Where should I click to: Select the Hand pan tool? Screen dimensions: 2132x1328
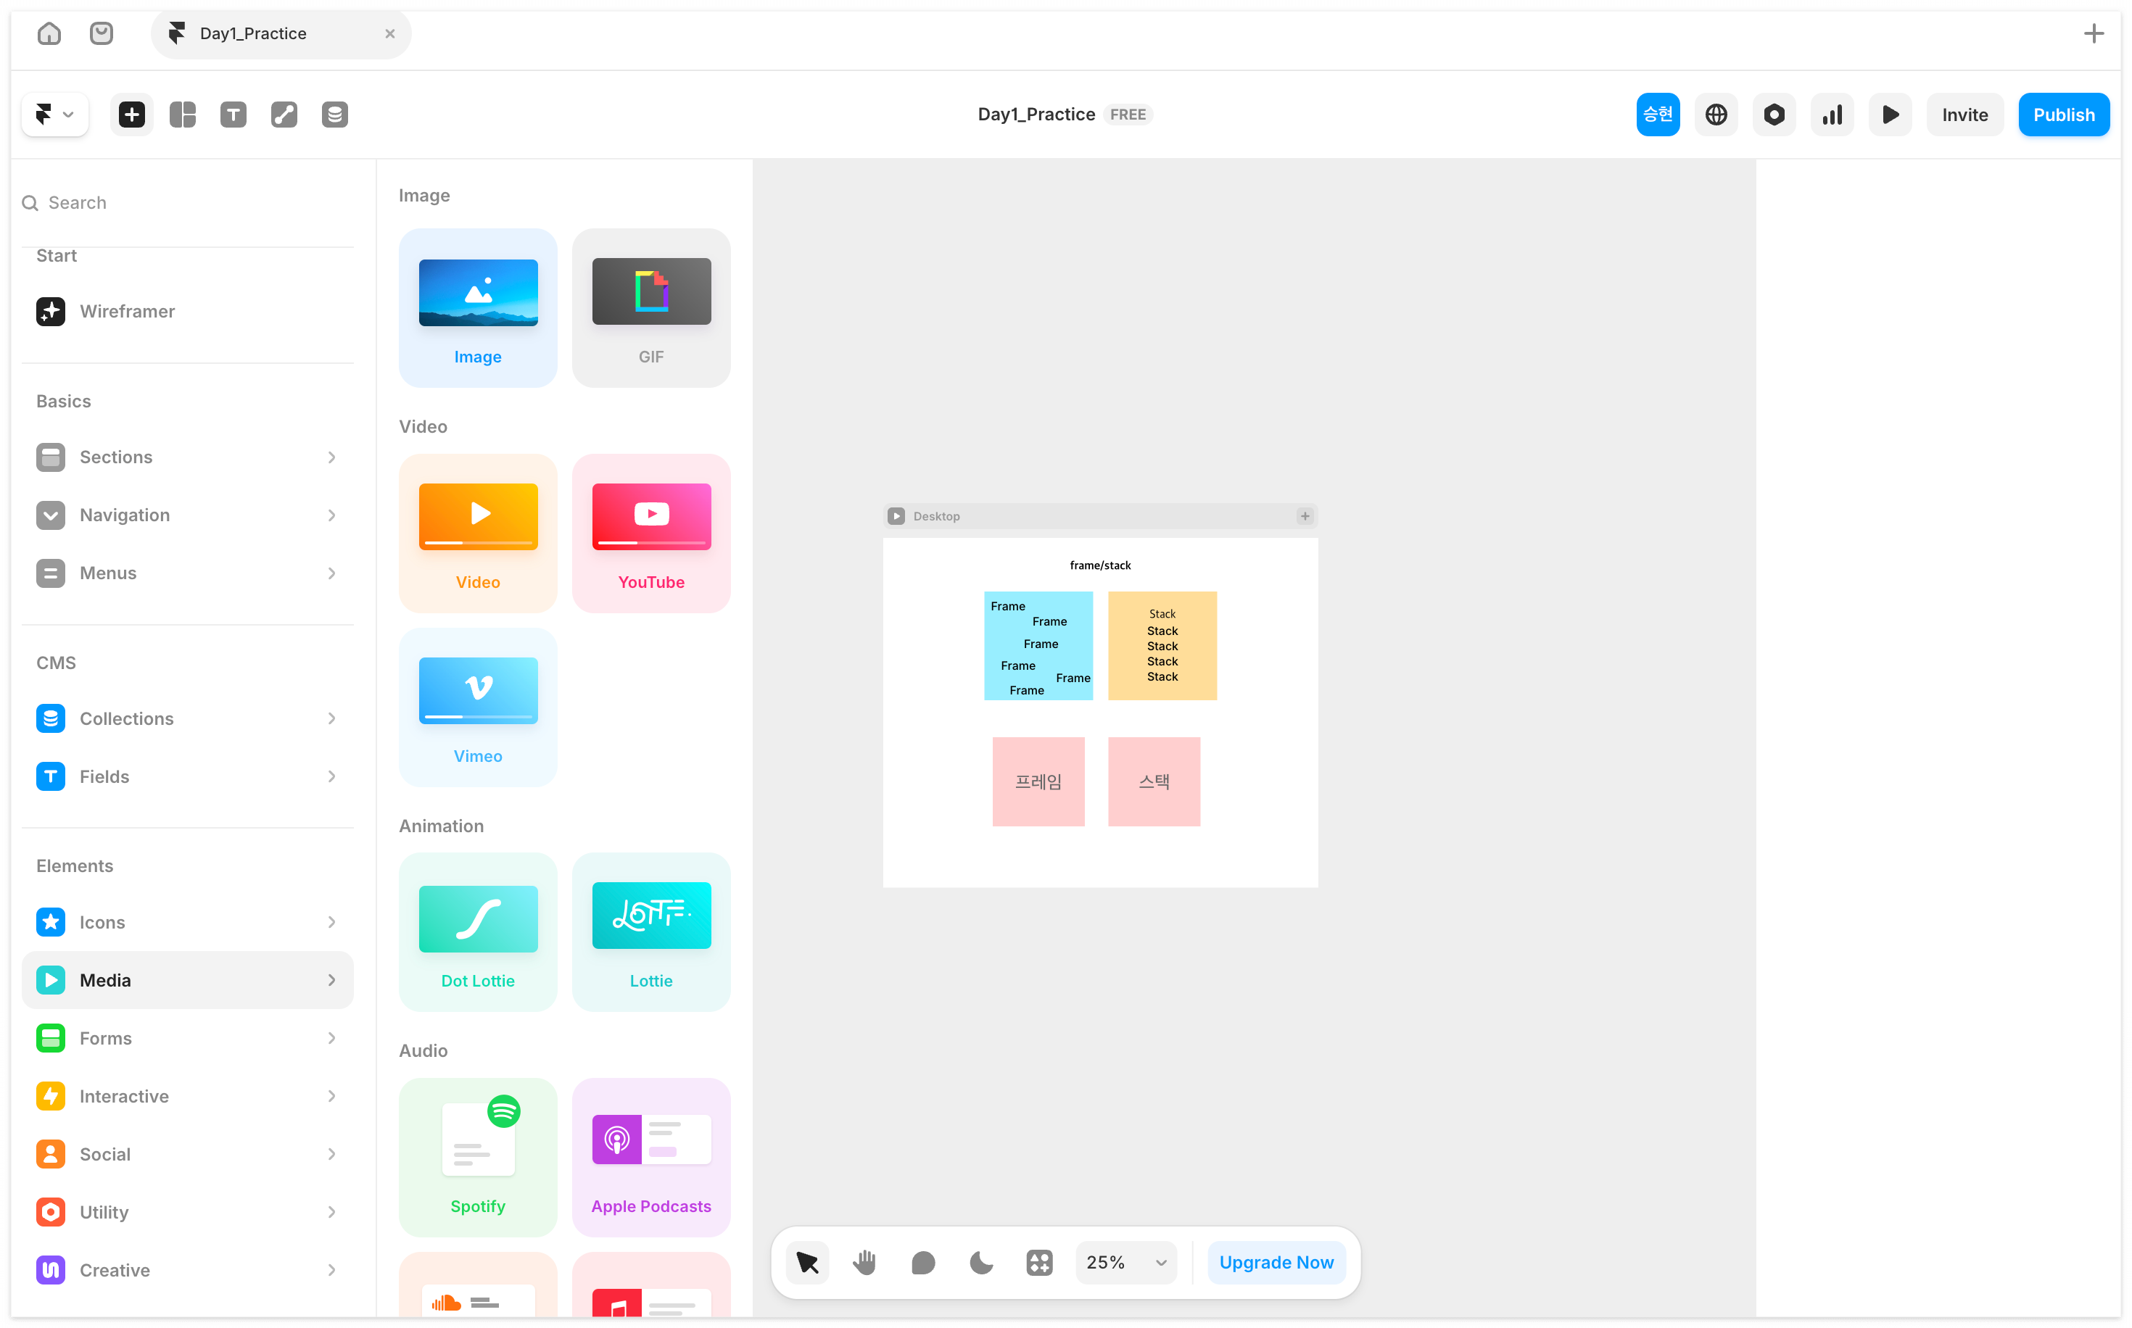(864, 1262)
